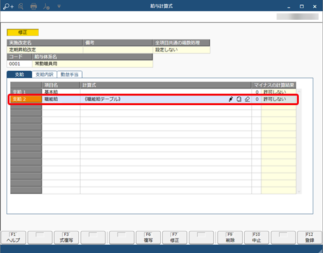Screen dimensions: 323x253
Task: Click the F12 登録 button
Action: point(310,238)
